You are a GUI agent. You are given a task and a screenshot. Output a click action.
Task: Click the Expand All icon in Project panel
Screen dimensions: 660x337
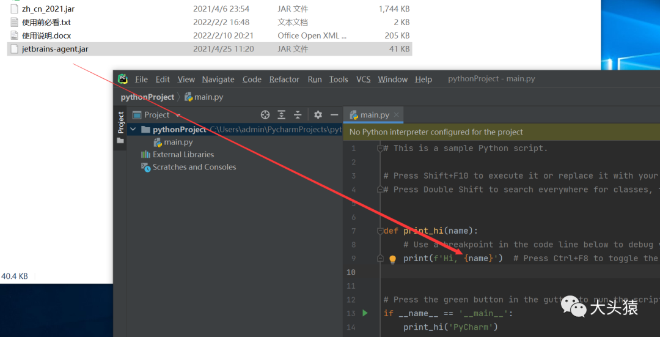click(x=281, y=114)
